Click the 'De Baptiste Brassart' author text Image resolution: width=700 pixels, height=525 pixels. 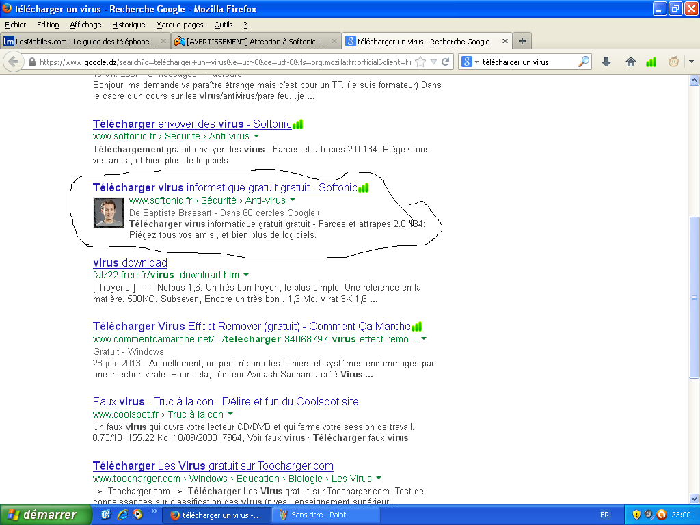click(170, 213)
